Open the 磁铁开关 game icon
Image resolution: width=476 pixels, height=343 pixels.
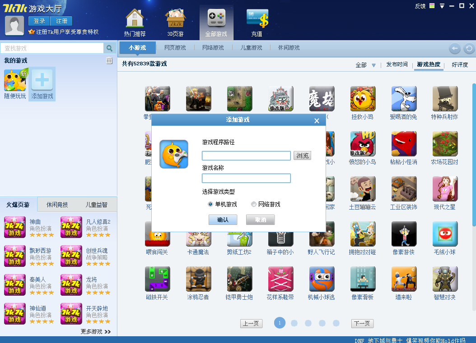pyautogui.click(x=157, y=279)
